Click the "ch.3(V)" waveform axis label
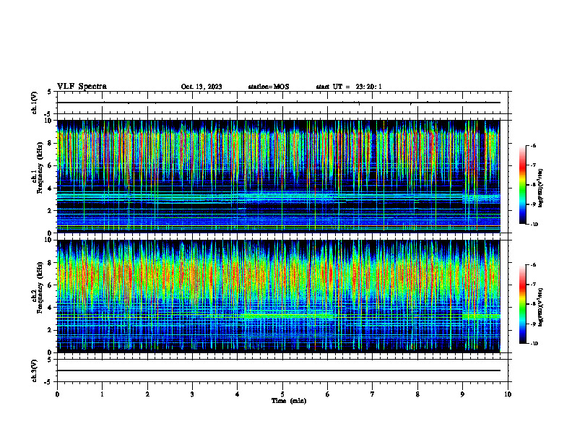The width and height of the screenshot is (572, 442). point(35,370)
